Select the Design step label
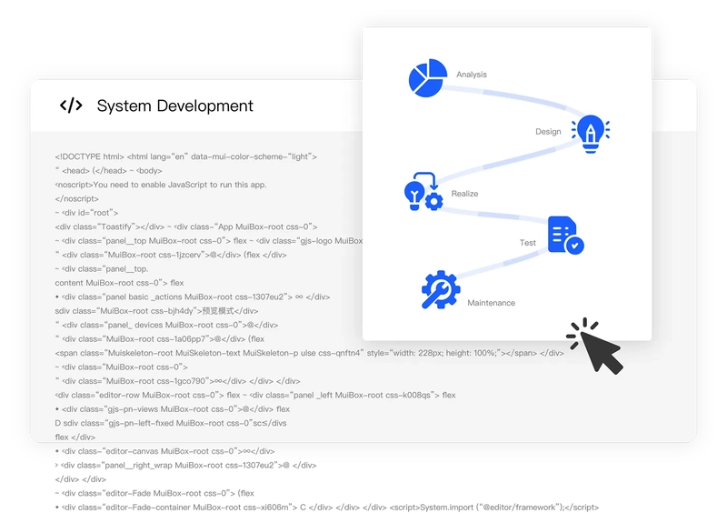 (548, 132)
